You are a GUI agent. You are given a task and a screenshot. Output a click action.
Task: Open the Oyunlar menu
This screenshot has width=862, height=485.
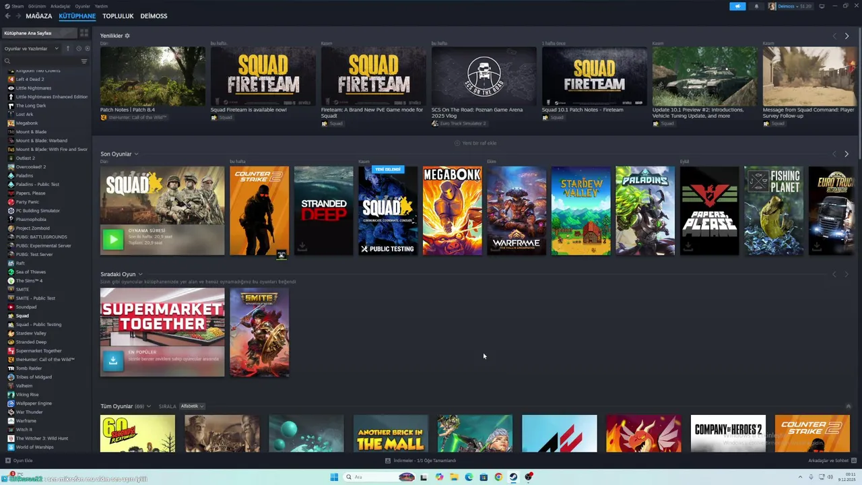click(83, 6)
